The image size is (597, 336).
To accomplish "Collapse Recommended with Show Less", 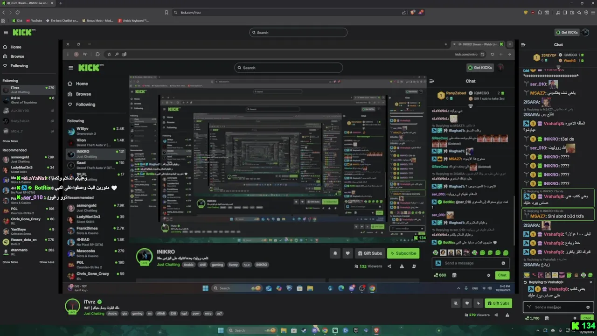I will click(47, 262).
